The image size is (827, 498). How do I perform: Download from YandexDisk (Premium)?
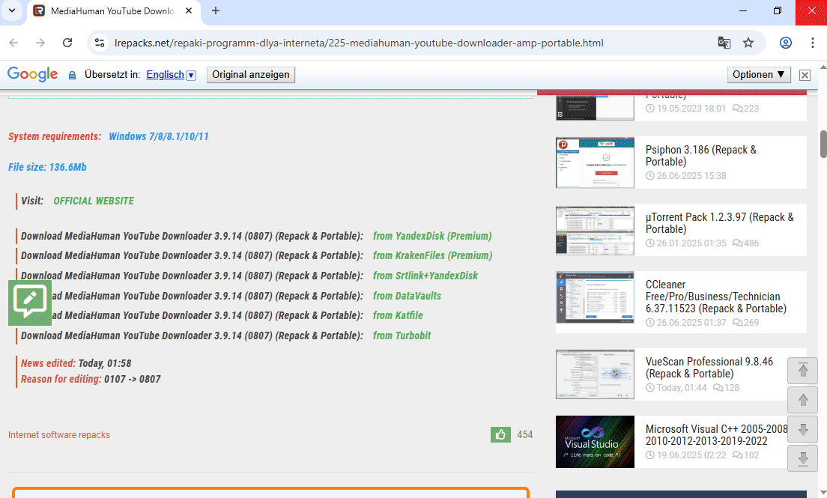[x=432, y=236]
